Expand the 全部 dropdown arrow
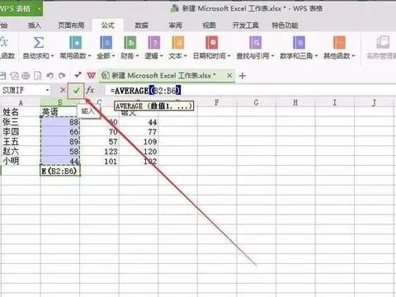Viewport: 396px width, 297px height. point(113,56)
